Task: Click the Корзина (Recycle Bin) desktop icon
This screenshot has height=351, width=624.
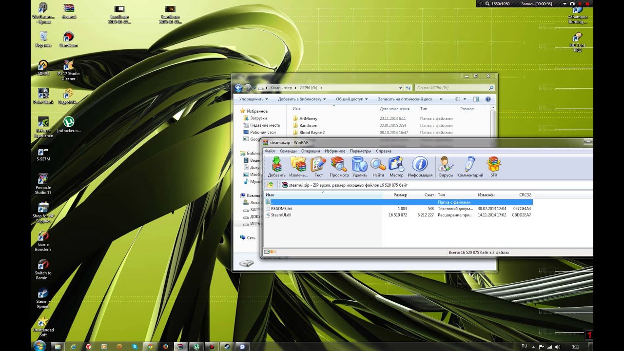Action: pyautogui.click(x=43, y=39)
